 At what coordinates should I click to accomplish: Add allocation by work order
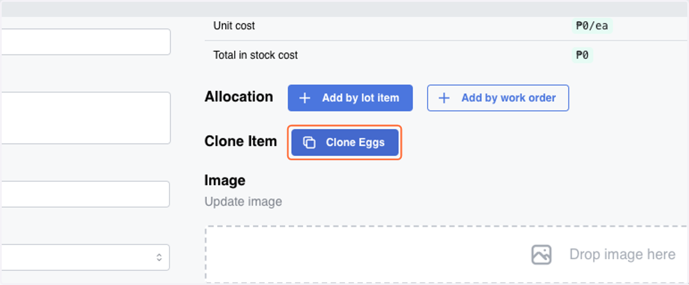click(x=498, y=98)
